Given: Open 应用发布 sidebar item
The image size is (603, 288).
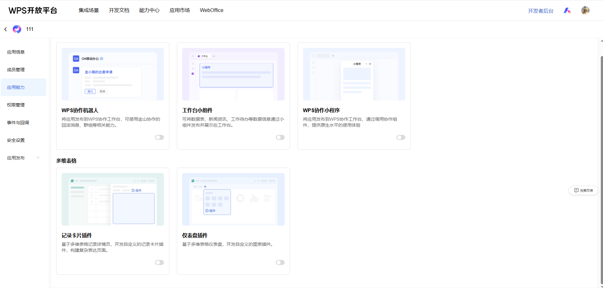Looking at the screenshot, I should click(23, 158).
